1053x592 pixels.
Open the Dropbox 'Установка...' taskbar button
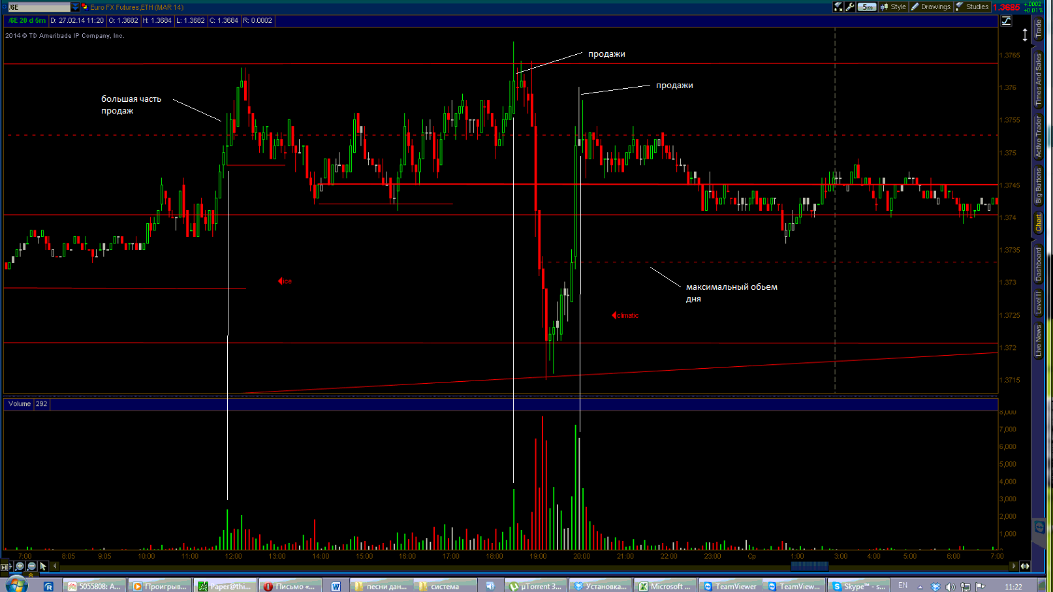tap(601, 586)
